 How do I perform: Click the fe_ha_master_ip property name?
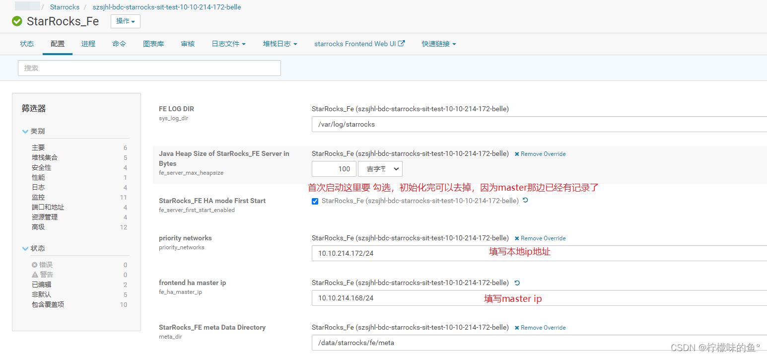point(180,292)
